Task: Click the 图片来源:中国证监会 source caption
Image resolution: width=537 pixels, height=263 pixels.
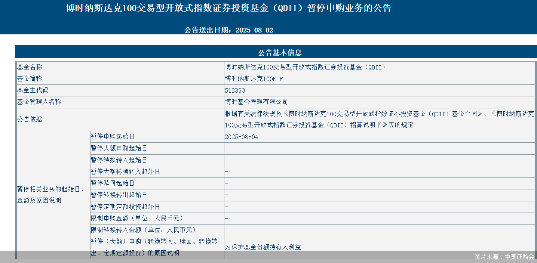Action: tap(504, 257)
